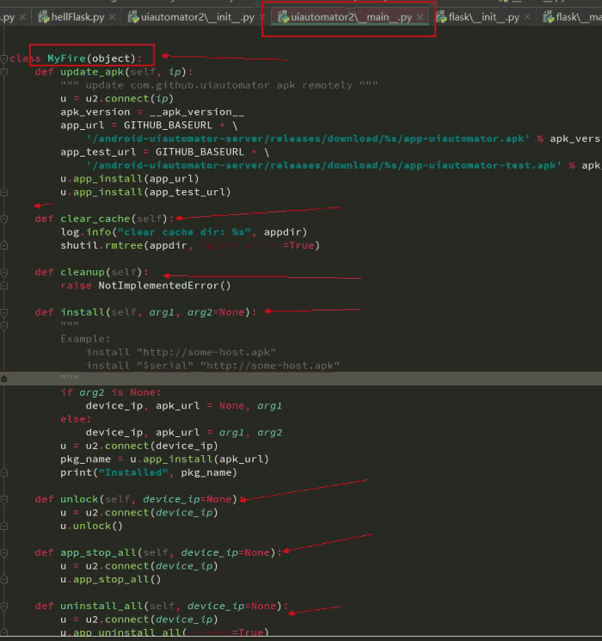
Task: Click the highlighted closing docstring quotes line
Action: click(x=301, y=379)
